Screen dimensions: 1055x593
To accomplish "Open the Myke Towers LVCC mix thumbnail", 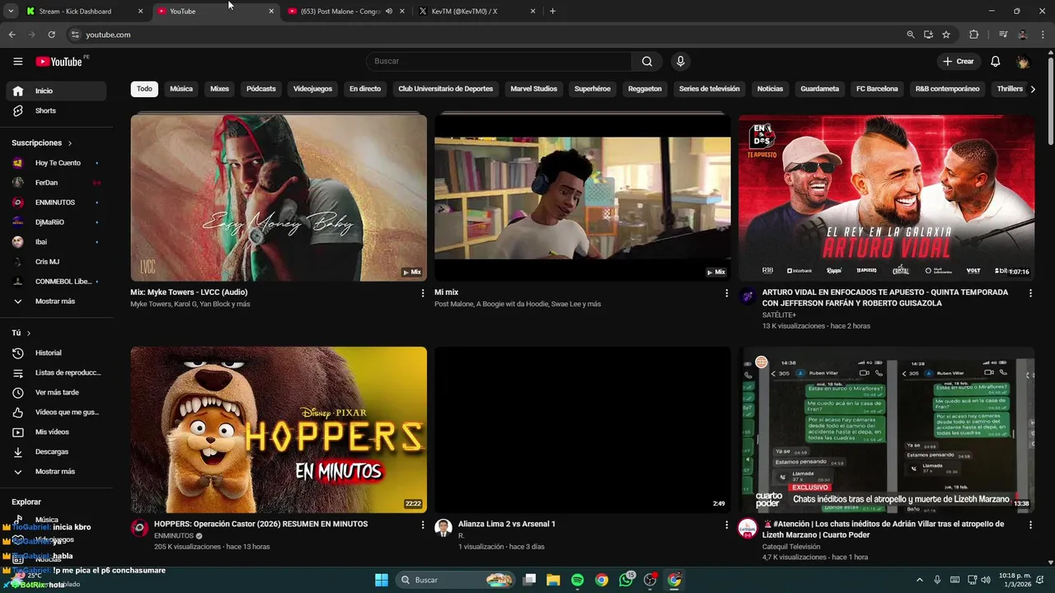I will click(x=279, y=198).
